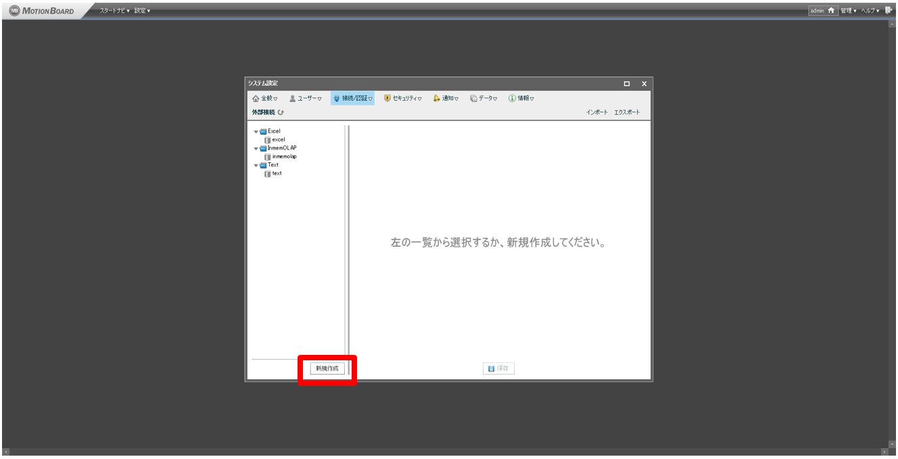Collapse the Text folder node
This screenshot has height=459, width=898.
click(256, 165)
